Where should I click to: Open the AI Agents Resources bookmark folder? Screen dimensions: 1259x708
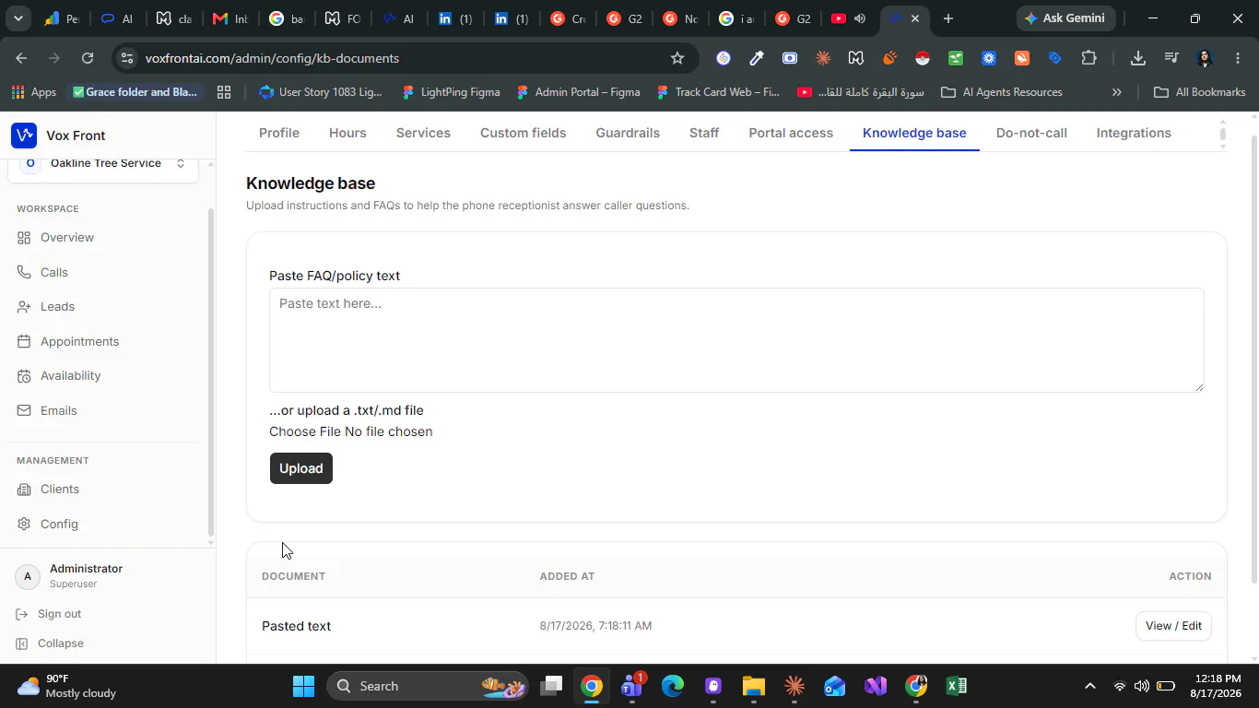(1002, 92)
